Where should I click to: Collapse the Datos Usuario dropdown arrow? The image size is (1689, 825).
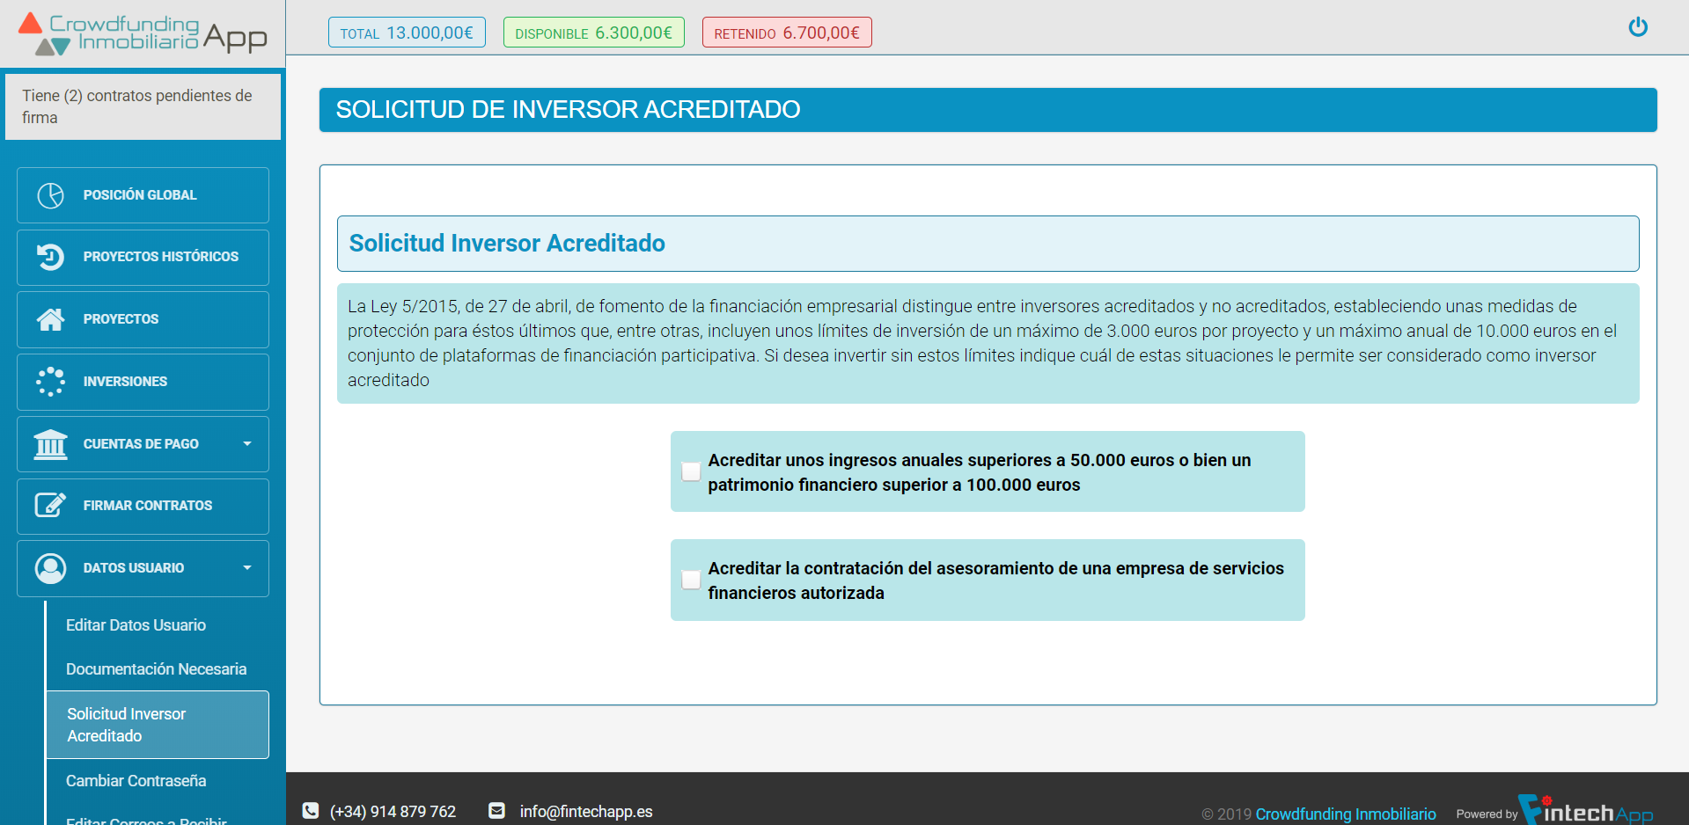pos(247,568)
